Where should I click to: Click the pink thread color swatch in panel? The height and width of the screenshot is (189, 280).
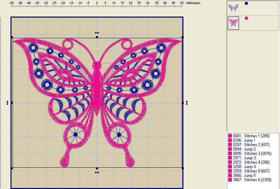click(x=246, y=18)
